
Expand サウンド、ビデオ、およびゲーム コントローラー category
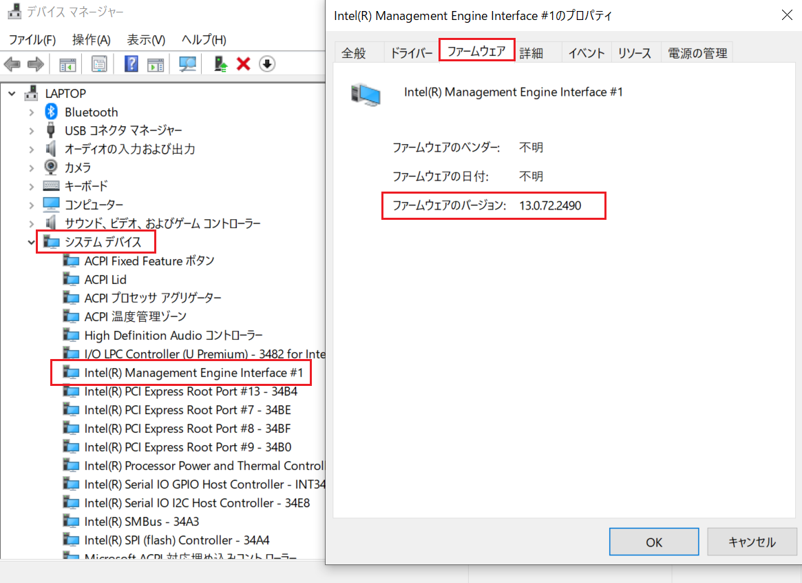(x=32, y=223)
